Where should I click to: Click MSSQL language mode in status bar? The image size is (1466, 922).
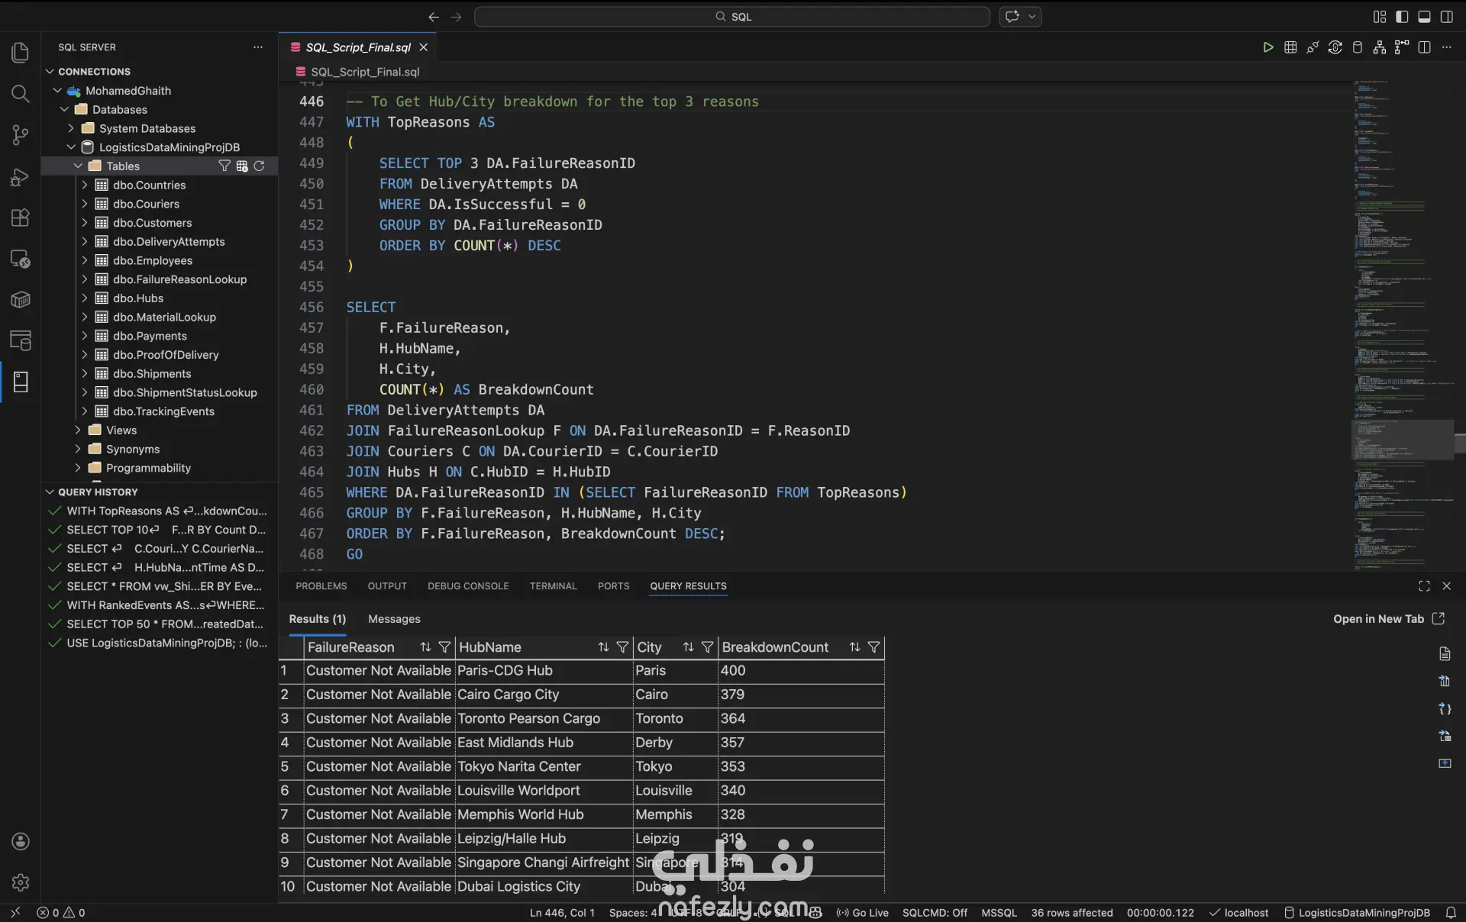click(999, 913)
